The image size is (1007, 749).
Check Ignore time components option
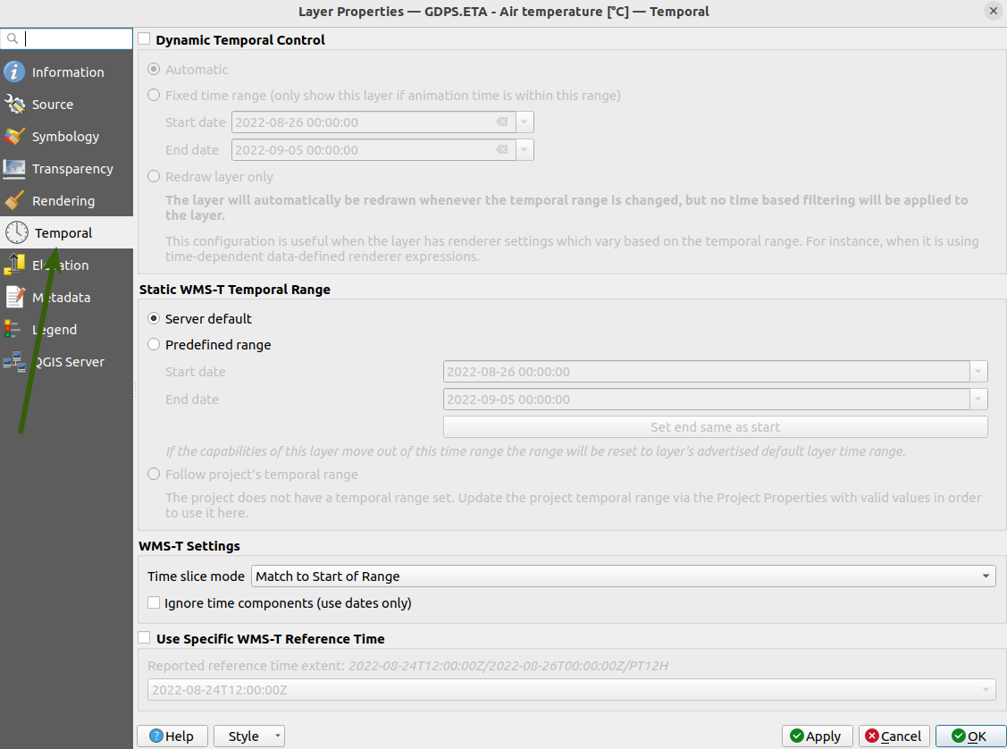(154, 603)
